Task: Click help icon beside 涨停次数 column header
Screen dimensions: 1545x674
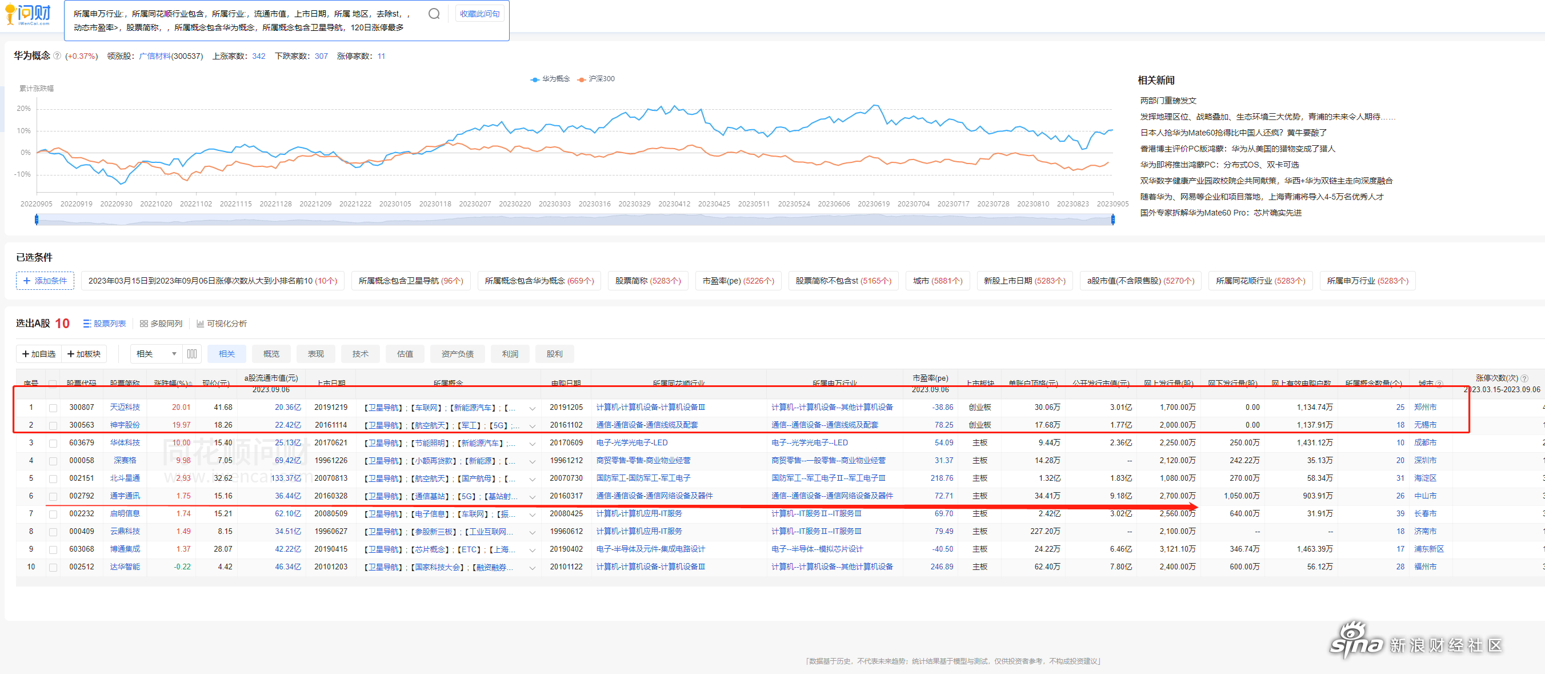Action: [1524, 378]
